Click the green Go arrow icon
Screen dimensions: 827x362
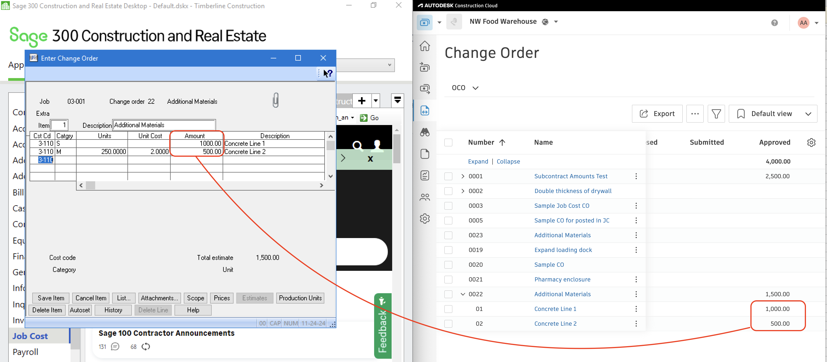tap(363, 118)
